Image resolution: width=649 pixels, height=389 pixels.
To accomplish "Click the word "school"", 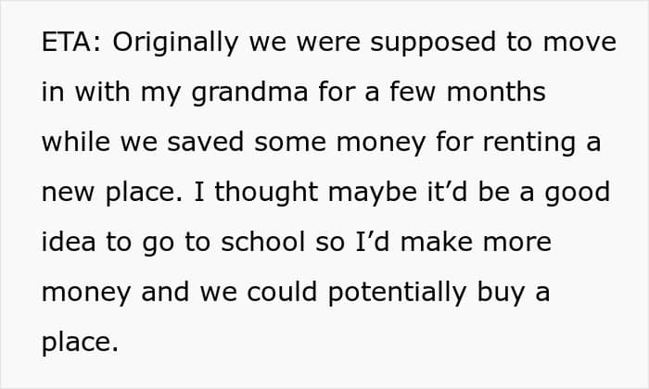I will pyautogui.click(x=262, y=243).
